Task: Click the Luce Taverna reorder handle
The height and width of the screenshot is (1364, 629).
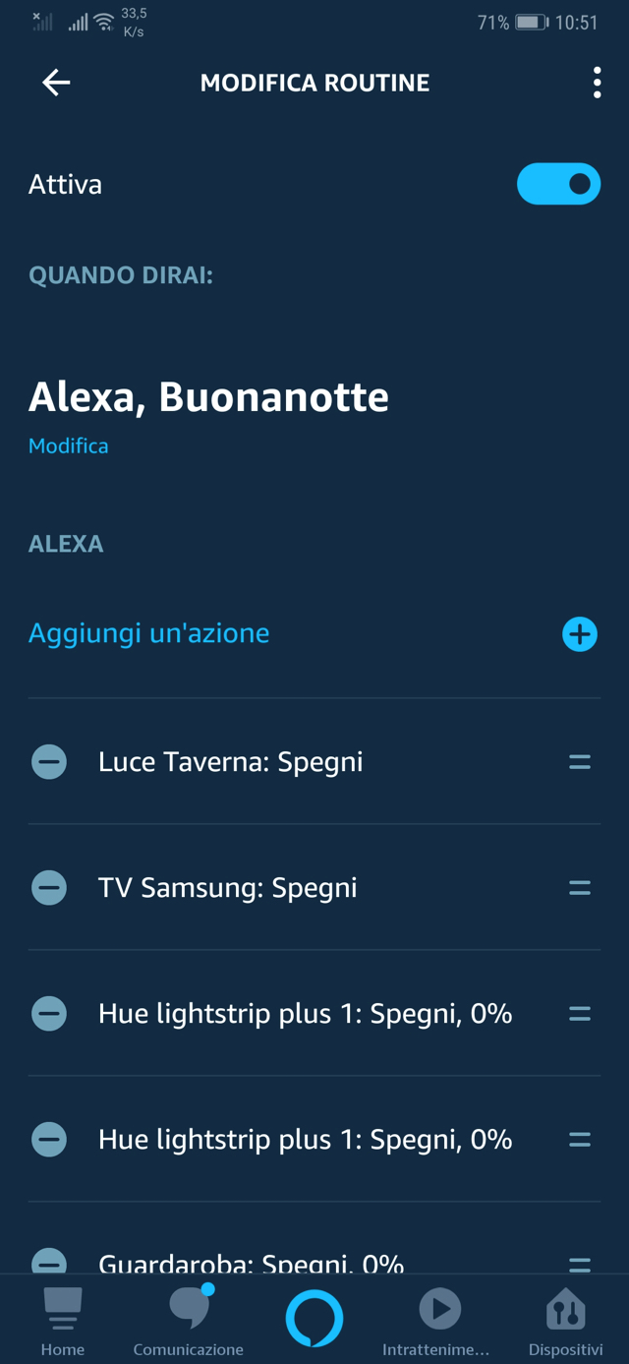Action: click(x=580, y=762)
